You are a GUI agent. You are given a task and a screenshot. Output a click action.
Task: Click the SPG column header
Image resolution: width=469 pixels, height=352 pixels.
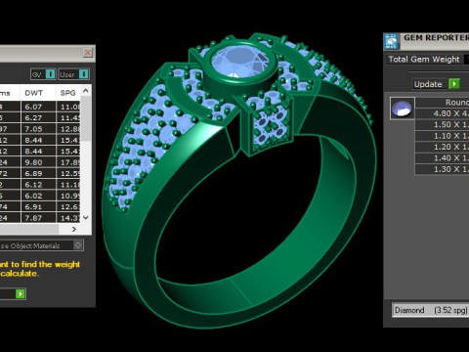pos(68,93)
